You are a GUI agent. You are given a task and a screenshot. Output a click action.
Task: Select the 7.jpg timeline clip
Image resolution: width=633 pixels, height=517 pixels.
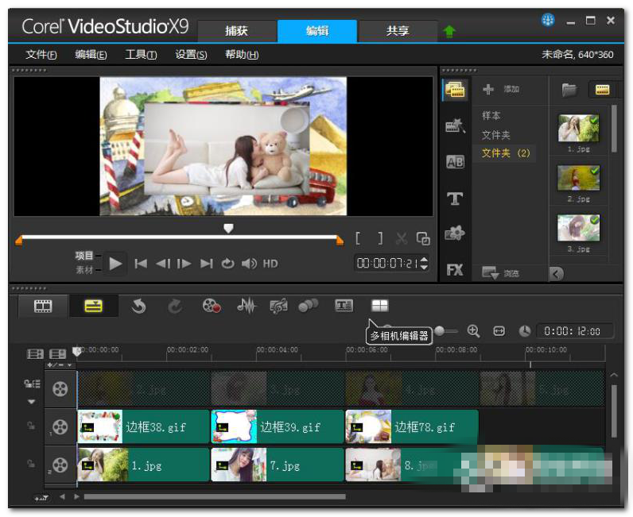(278, 465)
